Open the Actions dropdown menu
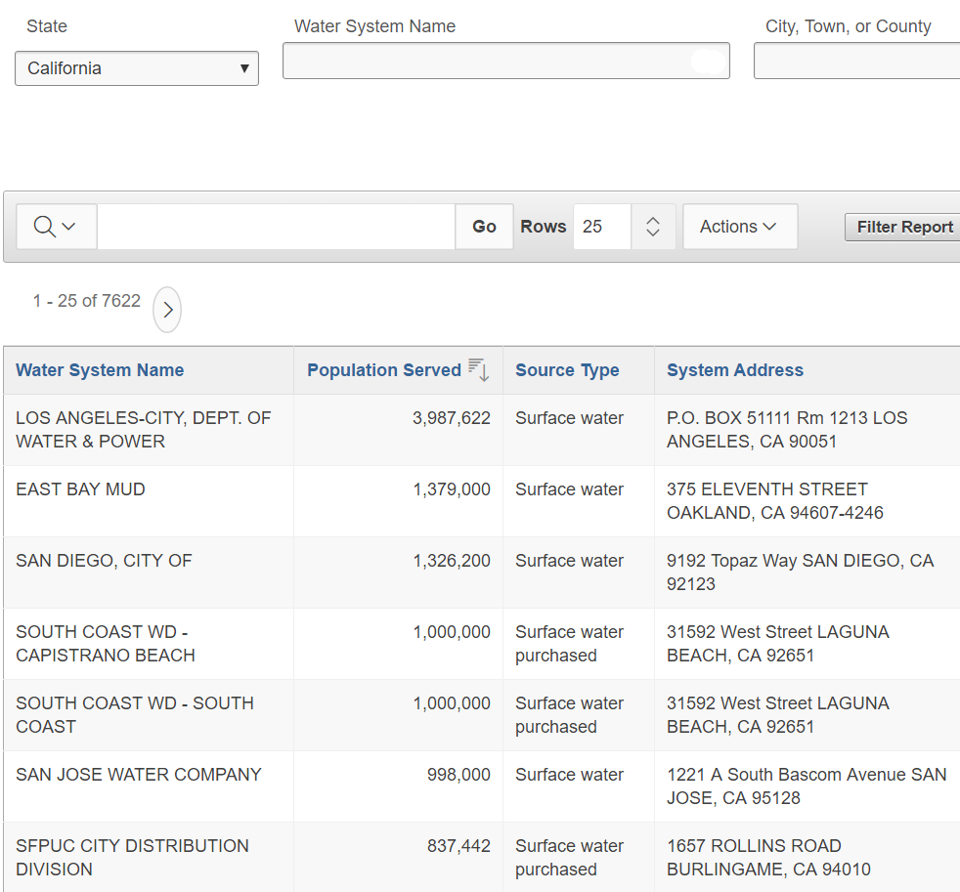960x892 pixels. tap(739, 227)
